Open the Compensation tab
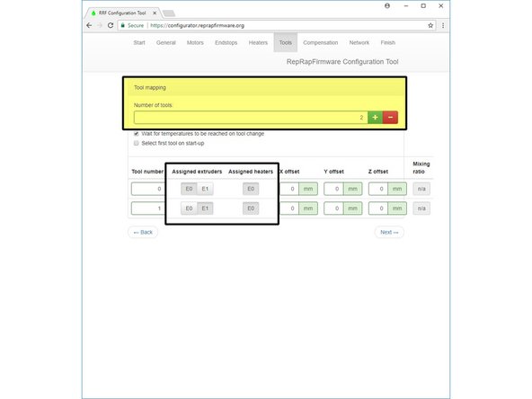Viewport: 532px width, 399px height. [320, 43]
